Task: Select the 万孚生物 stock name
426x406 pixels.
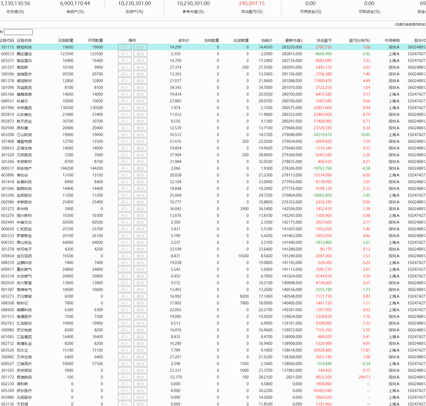Action: pos(24,357)
